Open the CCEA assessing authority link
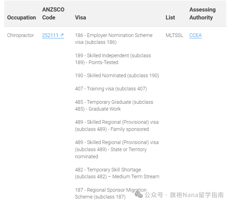The image size is (231, 204). click(195, 35)
